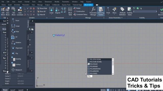Screen dimensions: 163x91
Task: Open the Actions tab of authoring palette
Action: tap(28, 37)
